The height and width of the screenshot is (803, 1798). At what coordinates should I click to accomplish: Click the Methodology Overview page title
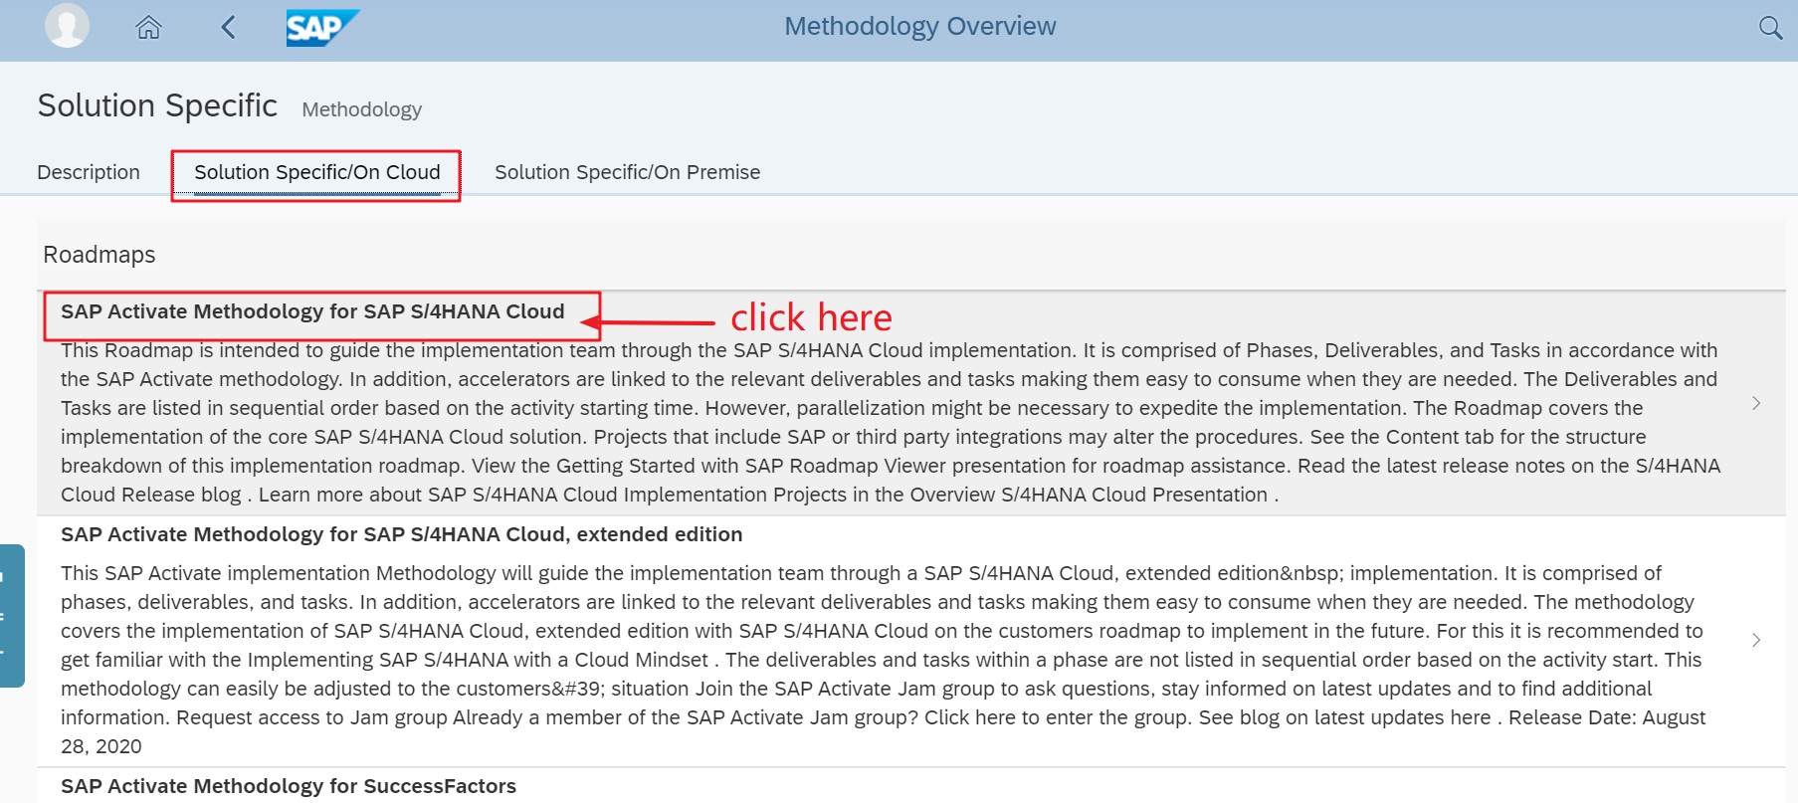[x=920, y=27]
